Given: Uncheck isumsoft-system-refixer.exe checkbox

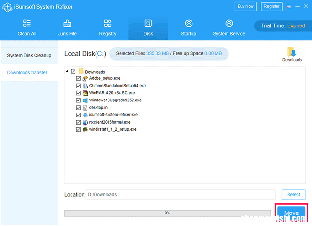Looking at the screenshot, I should 78,115.
